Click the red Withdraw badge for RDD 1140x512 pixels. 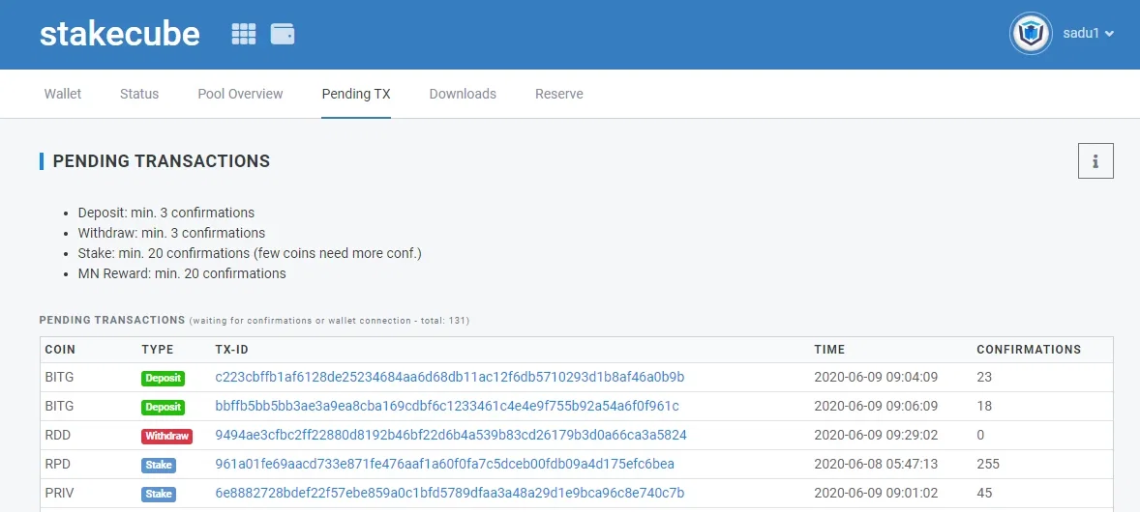click(166, 437)
